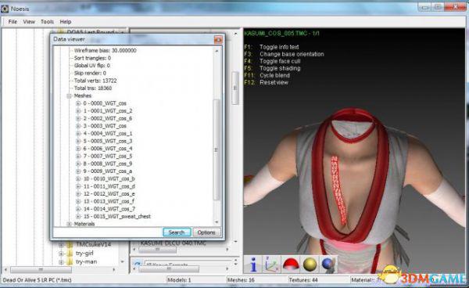This screenshot has height=288, width=469.
Task: Select mesh row 13 - 0013_WGT_cos_f
Action: point(109,201)
